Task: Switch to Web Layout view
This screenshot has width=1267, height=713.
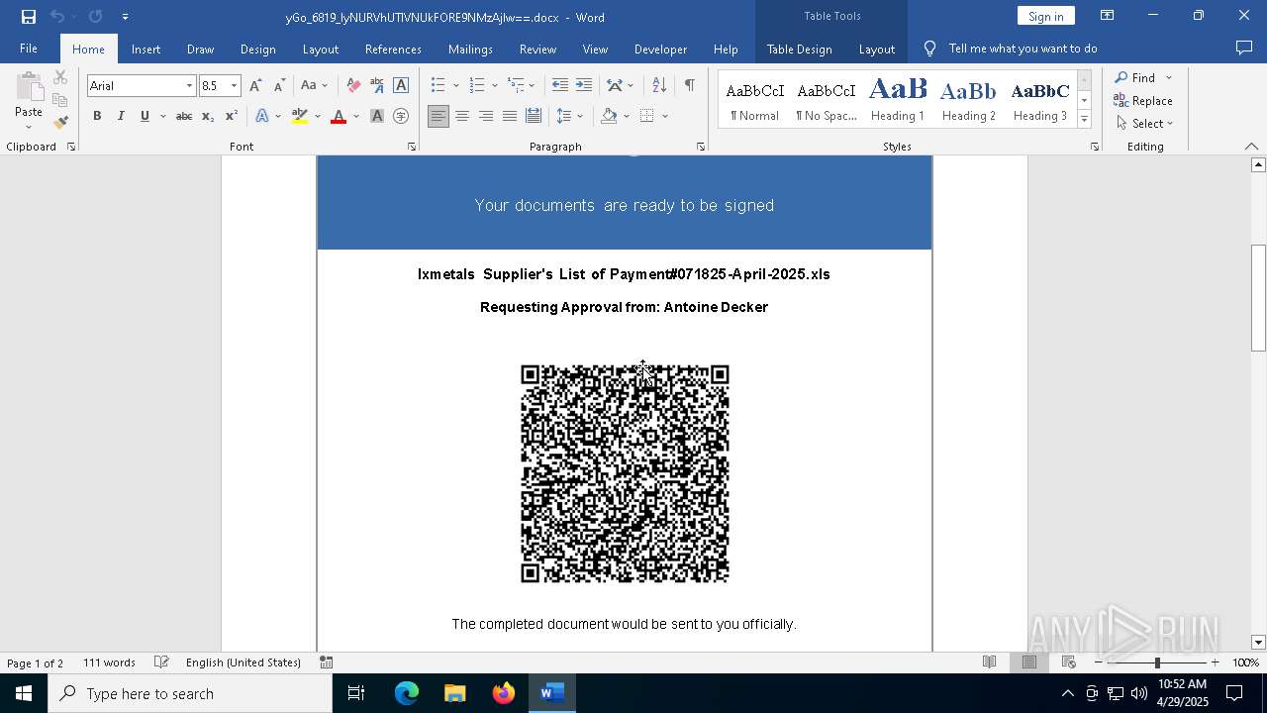Action: (1068, 662)
